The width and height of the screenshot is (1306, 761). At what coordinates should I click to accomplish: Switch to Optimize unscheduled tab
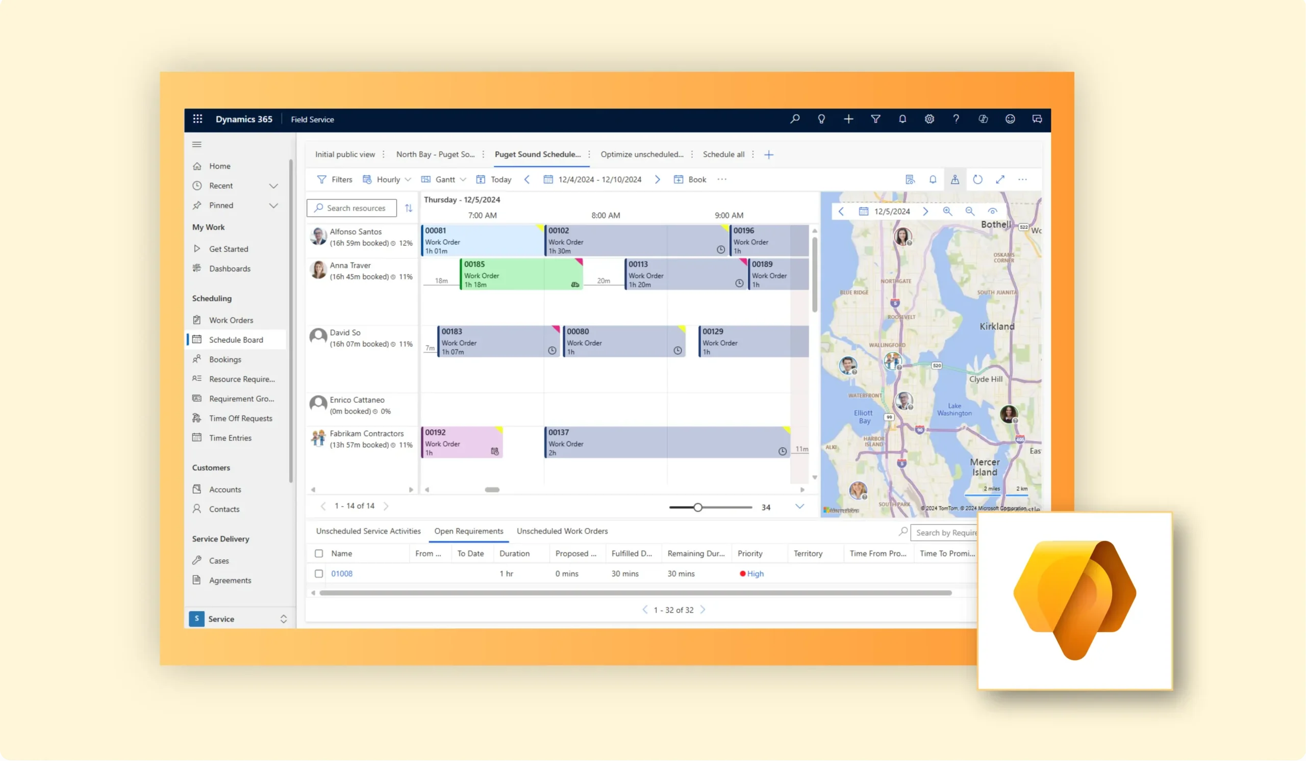click(642, 154)
